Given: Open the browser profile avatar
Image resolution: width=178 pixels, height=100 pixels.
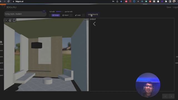Looking at the screenshot, I should pyautogui.click(x=174, y=1).
